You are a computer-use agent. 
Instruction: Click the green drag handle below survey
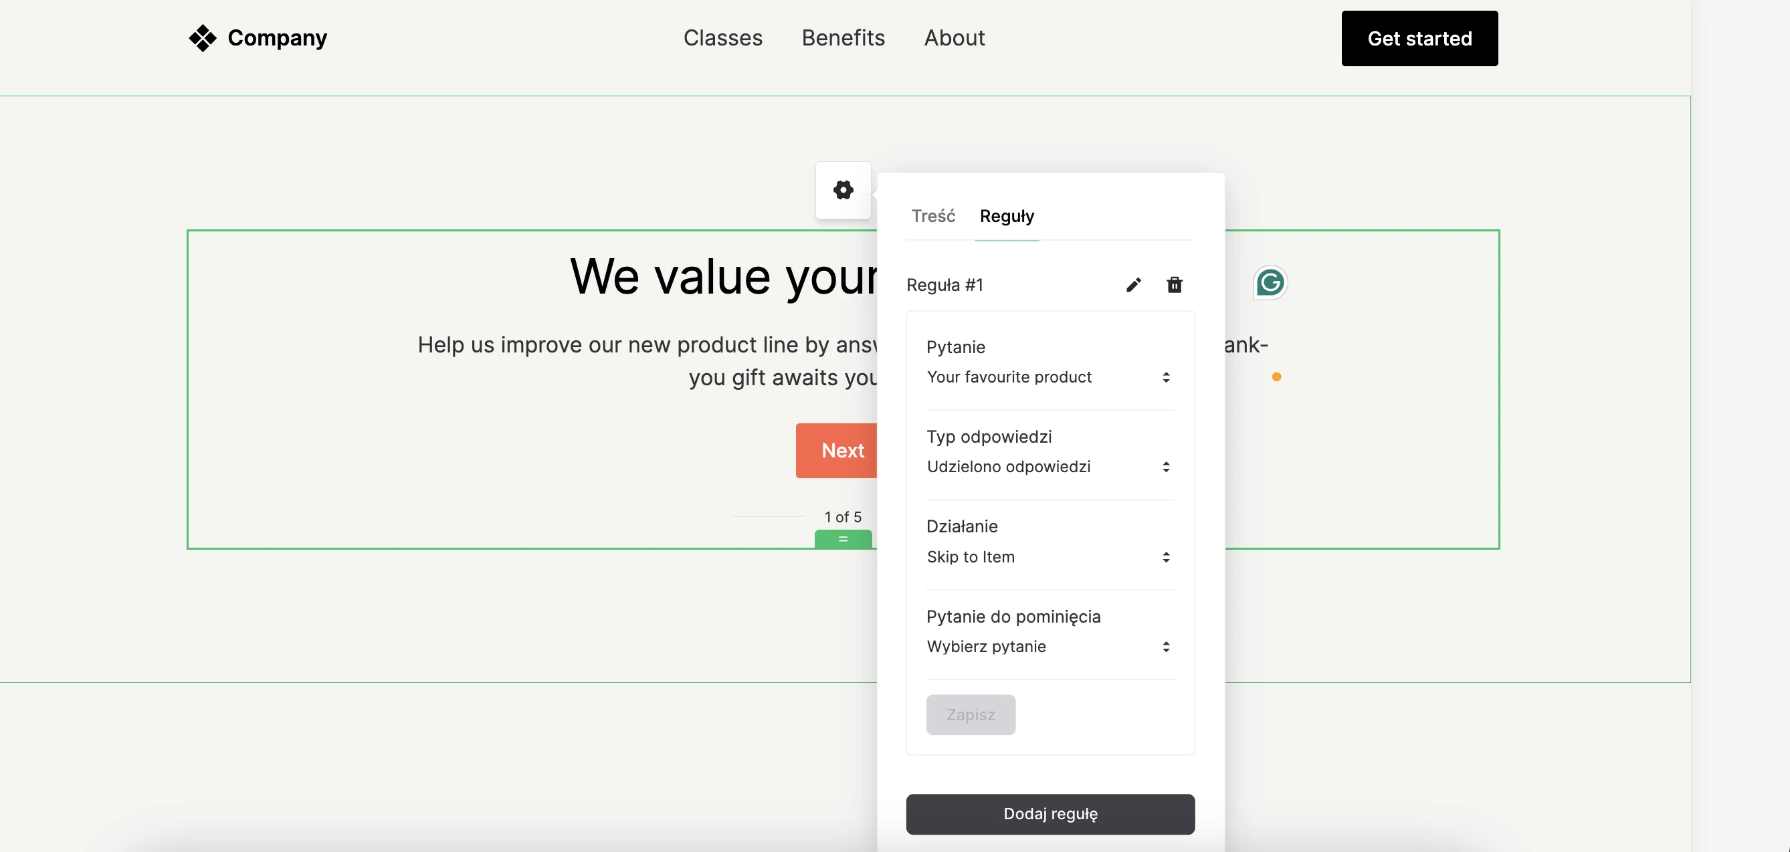[x=843, y=539]
